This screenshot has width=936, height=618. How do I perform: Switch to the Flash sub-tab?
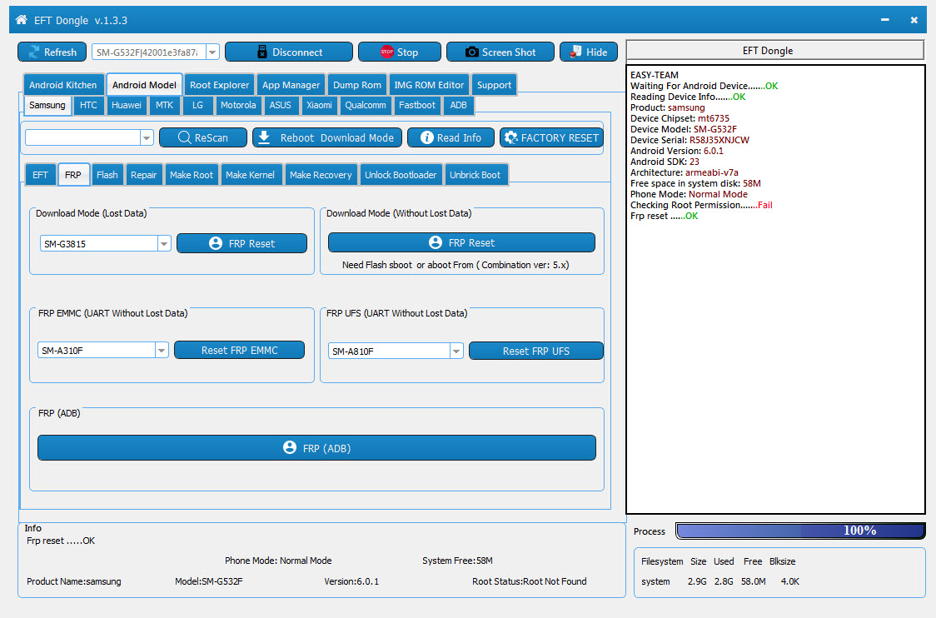(107, 175)
